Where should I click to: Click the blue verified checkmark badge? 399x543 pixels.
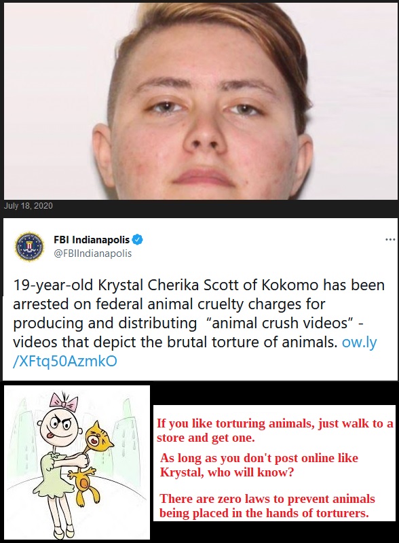tap(138, 240)
